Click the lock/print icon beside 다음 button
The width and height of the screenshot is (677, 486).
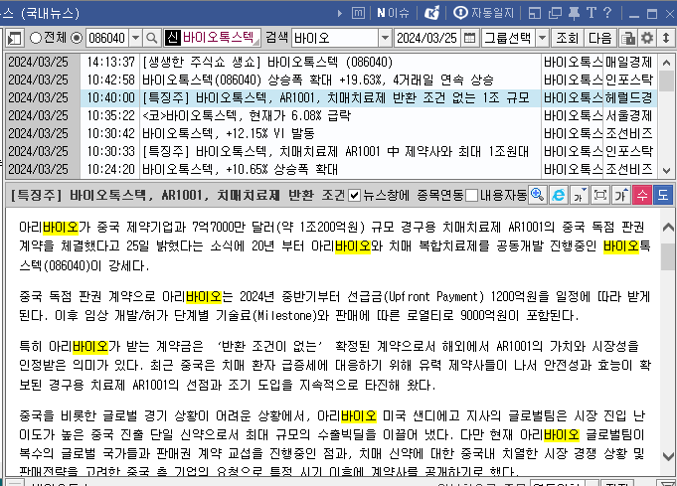pyautogui.click(x=628, y=39)
